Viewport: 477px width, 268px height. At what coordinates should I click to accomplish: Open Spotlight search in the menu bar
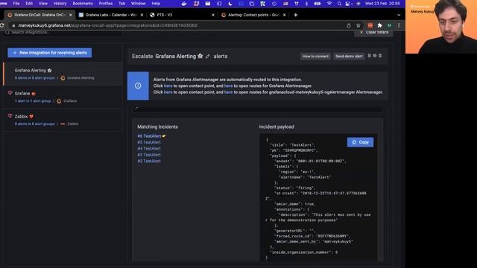coord(339,4)
